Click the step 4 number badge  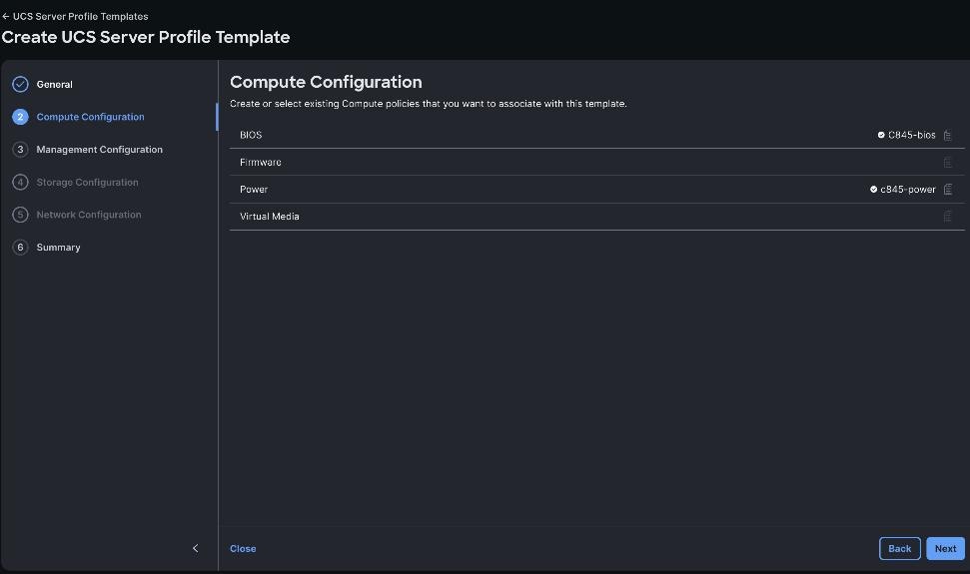pyautogui.click(x=20, y=183)
